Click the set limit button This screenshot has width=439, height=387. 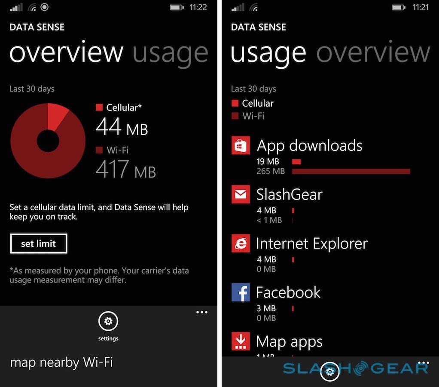point(39,243)
